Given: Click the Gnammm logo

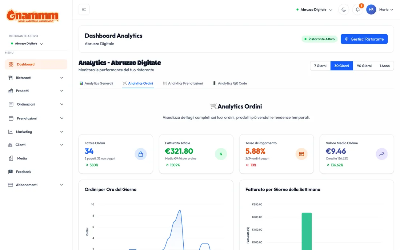Looking at the screenshot, I should (x=33, y=16).
